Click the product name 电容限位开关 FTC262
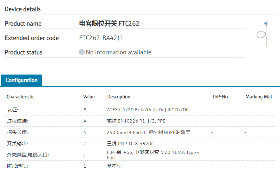 click(x=109, y=24)
